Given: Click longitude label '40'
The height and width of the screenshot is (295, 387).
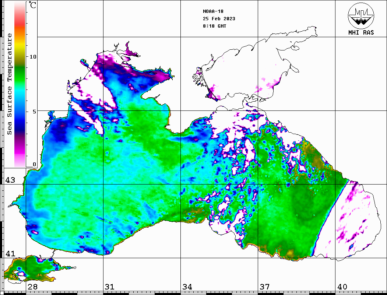Looking at the screenshot, I should point(342,287).
